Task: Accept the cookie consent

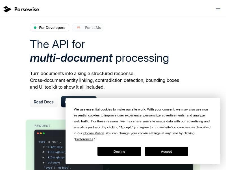Action: 166,152
